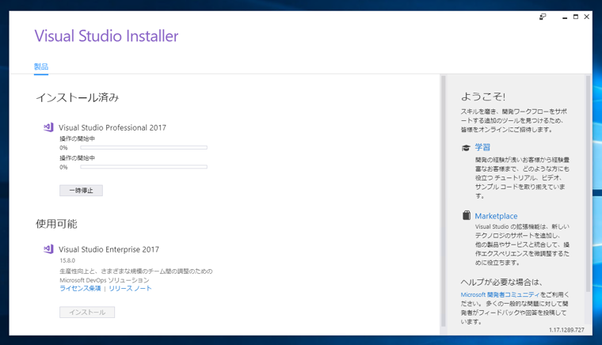Click the Visual Studio Enterprise 2017 title
Screen dimensions: 602x345
[x=109, y=249]
